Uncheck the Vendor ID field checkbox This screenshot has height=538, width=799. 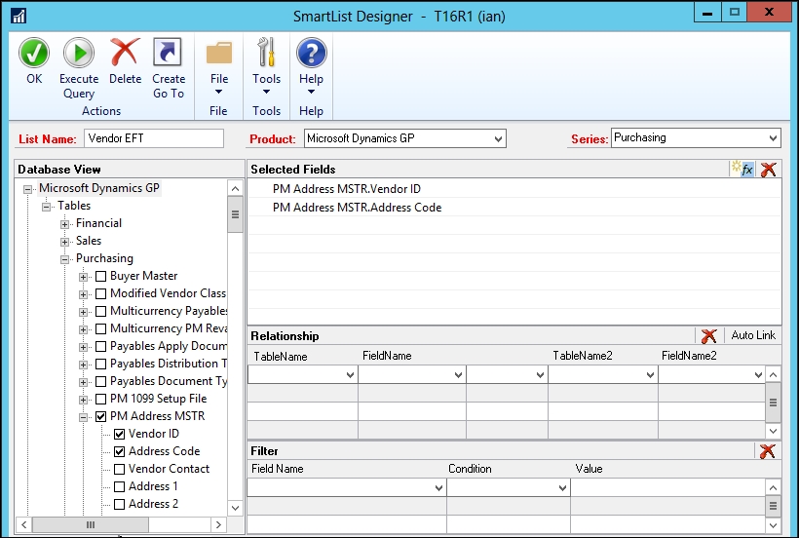click(x=119, y=434)
